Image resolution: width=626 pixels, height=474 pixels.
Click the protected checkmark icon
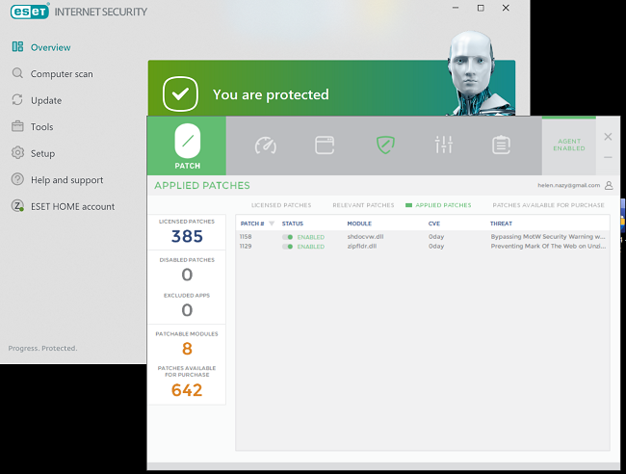pyautogui.click(x=180, y=93)
